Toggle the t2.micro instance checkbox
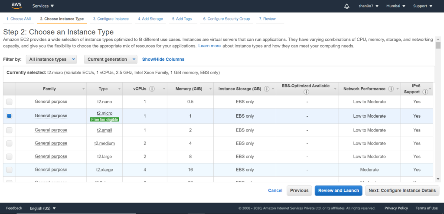 (x=10, y=115)
